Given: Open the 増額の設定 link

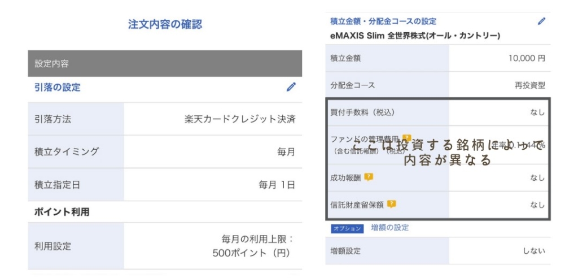Looking at the screenshot, I should pos(389,228).
